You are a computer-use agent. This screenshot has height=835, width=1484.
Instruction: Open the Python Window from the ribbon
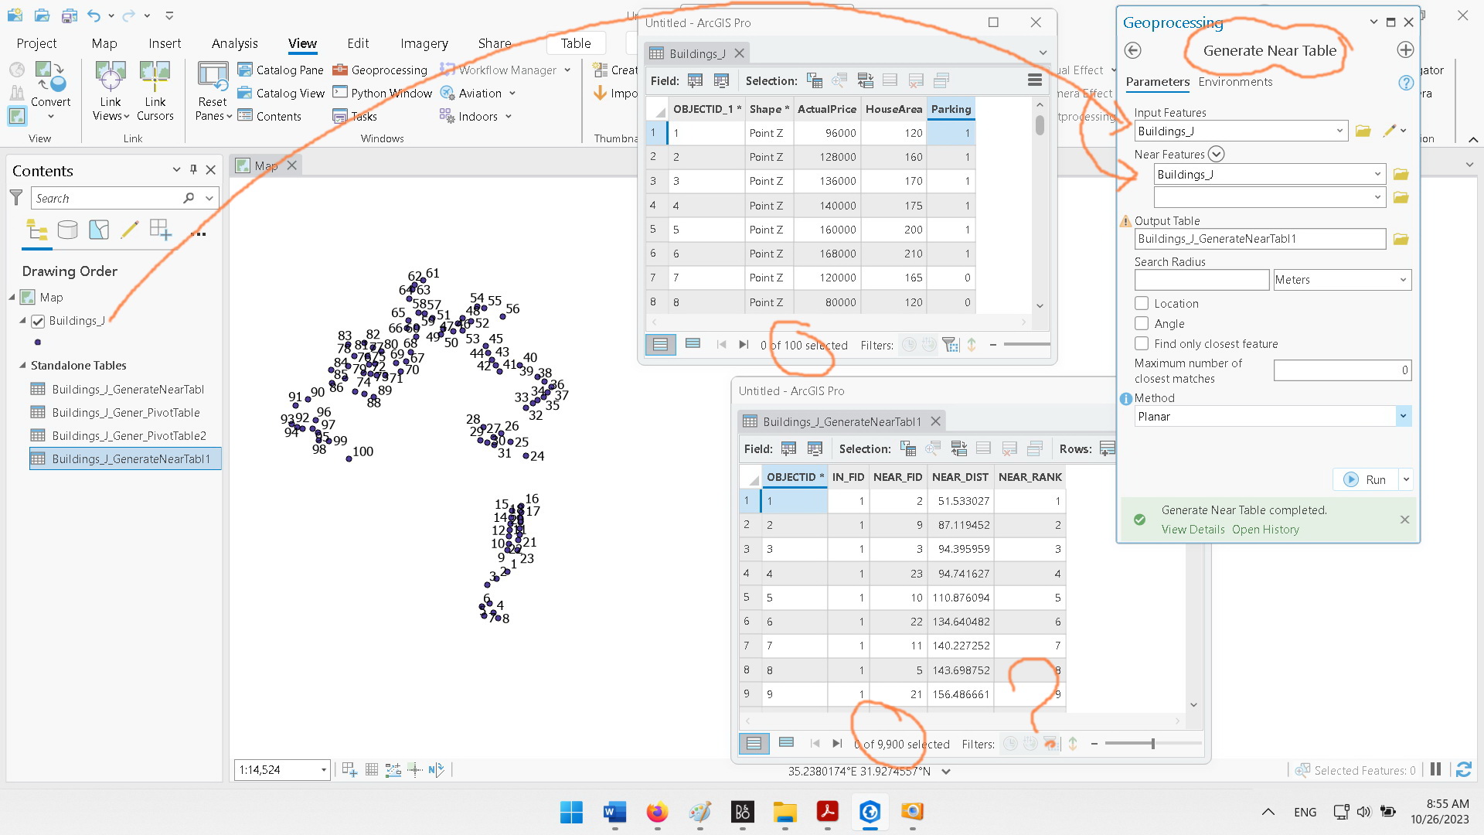(382, 92)
